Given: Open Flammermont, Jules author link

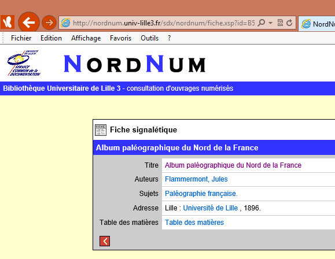Looking at the screenshot, I should pyautogui.click(x=196, y=179).
